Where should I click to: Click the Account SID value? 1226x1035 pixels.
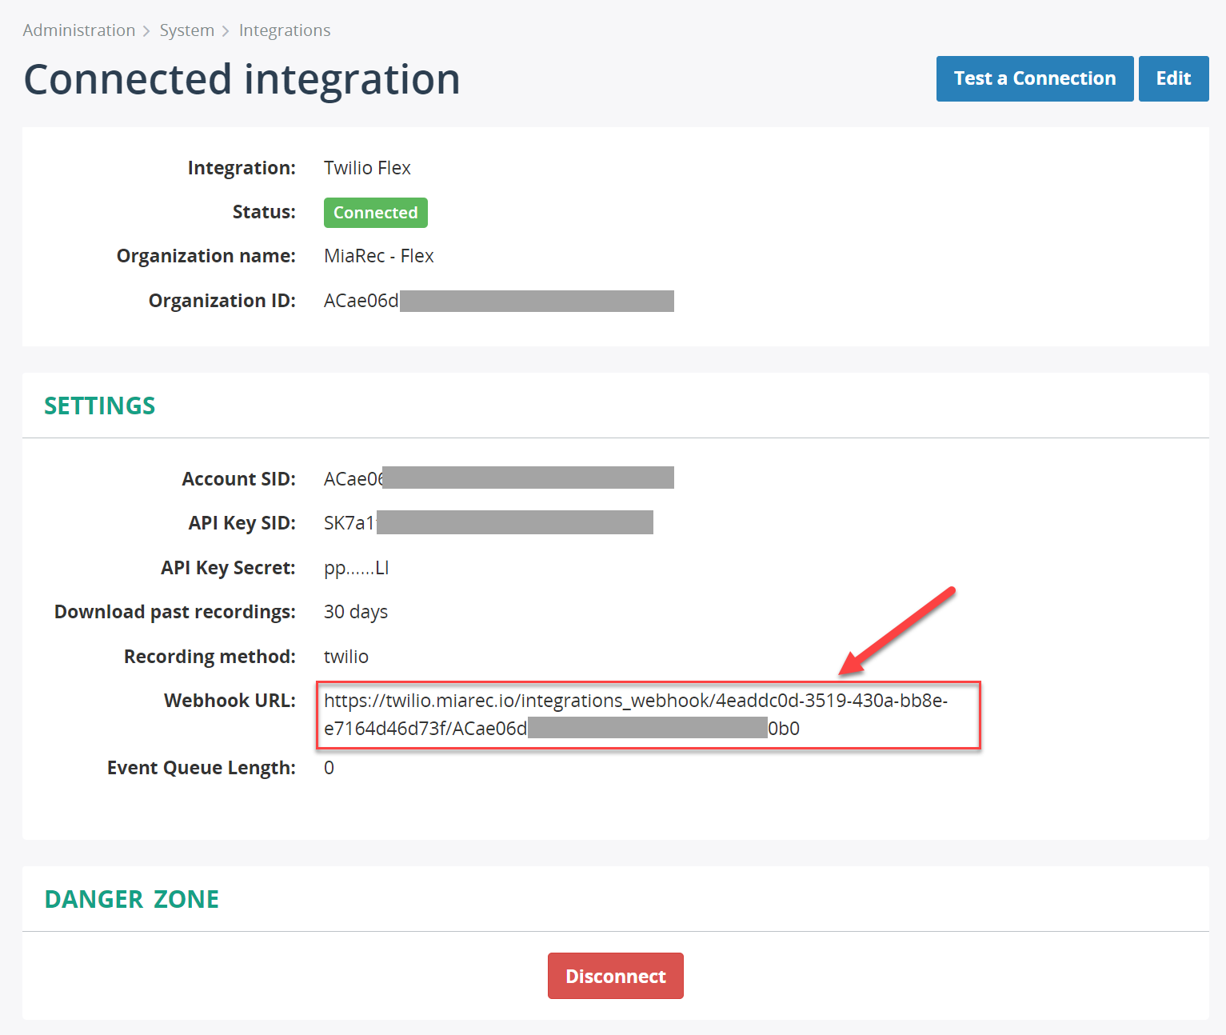click(499, 478)
